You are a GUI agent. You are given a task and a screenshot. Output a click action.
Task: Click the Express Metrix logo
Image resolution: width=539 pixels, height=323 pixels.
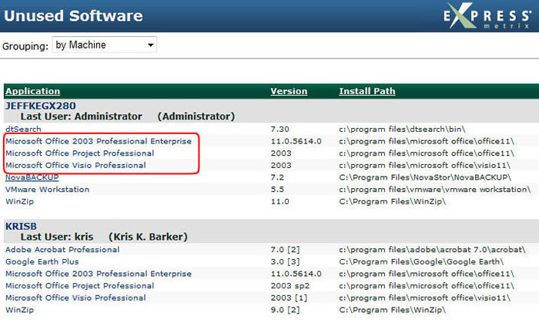[x=487, y=16]
